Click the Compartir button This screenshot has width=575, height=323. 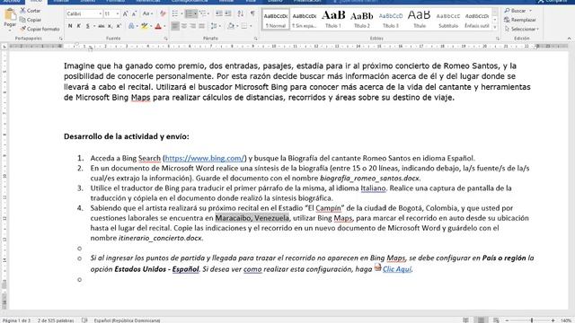click(x=553, y=1)
